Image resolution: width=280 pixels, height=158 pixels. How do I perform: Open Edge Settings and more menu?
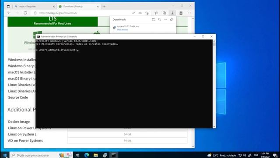[x=189, y=13]
